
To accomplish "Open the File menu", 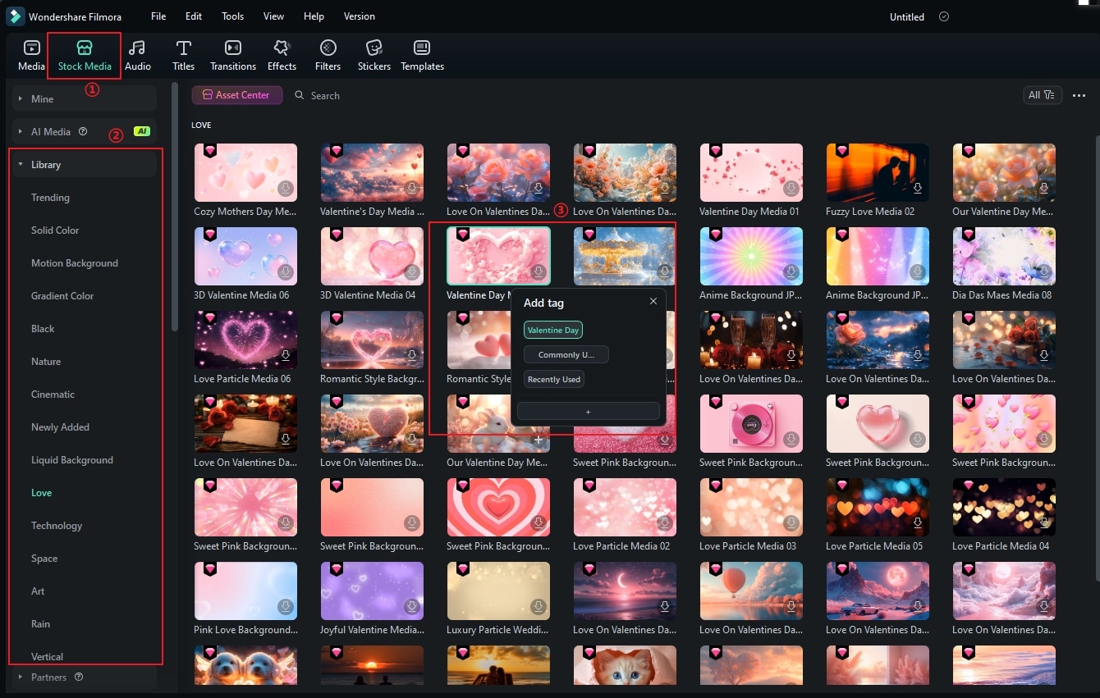I will [158, 16].
